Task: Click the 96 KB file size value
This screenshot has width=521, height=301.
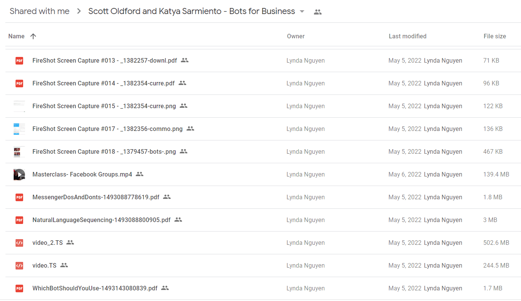Action: click(x=491, y=83)
